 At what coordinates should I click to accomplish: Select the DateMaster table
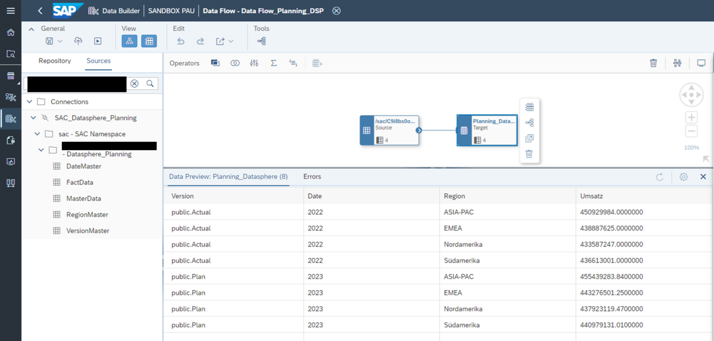(x=84, y=166)
